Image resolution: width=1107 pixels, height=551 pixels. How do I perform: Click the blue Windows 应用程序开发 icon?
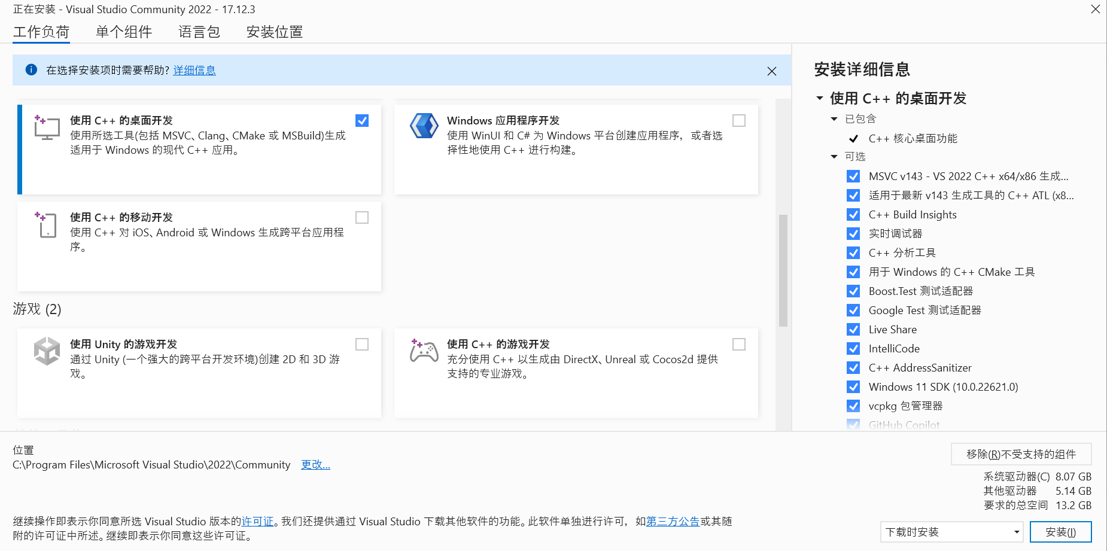click(x=424, y=126)
